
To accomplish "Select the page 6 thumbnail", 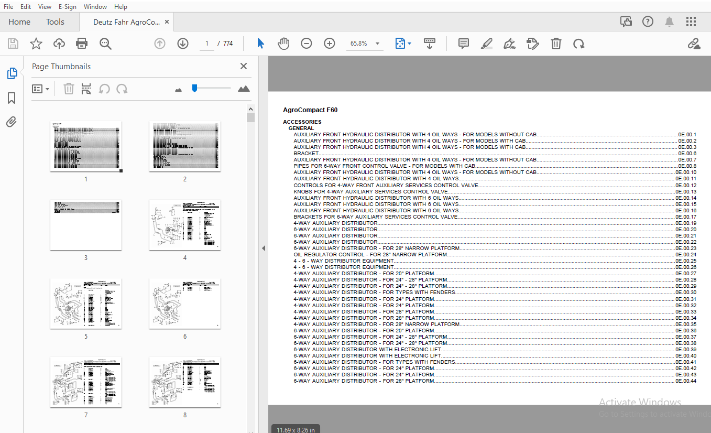I will [185, 304].
